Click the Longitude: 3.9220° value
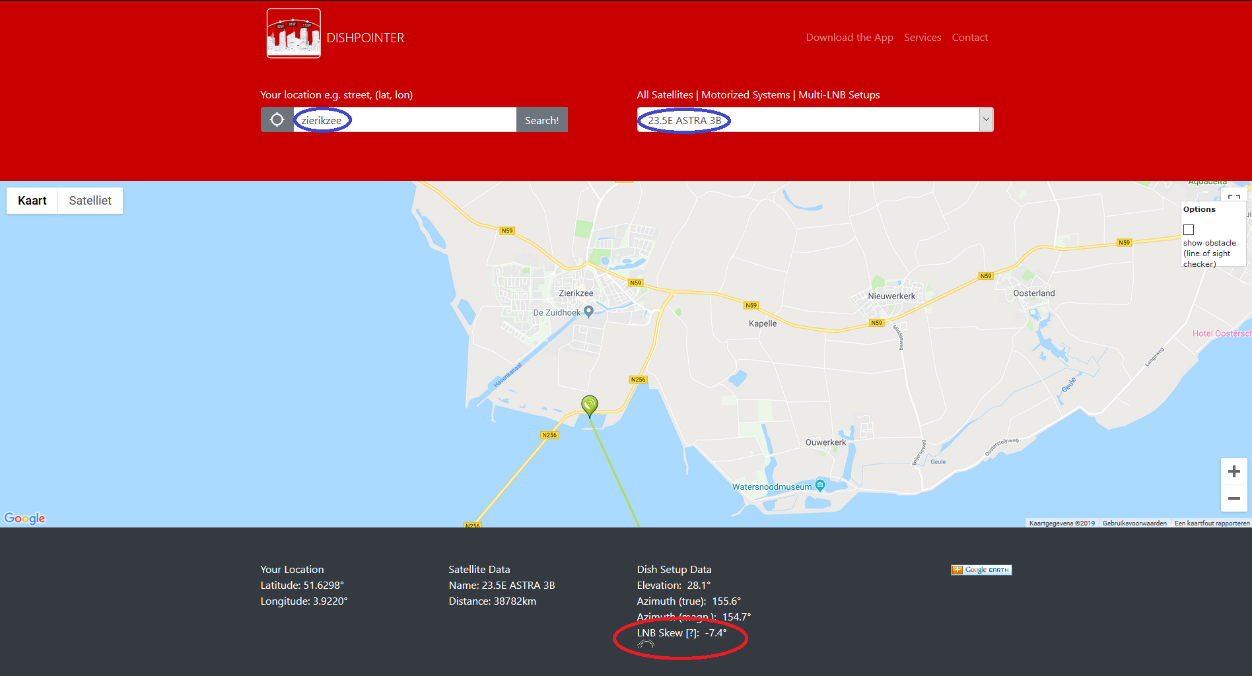Screen dimensions: 1252x676 click(304, 601)
